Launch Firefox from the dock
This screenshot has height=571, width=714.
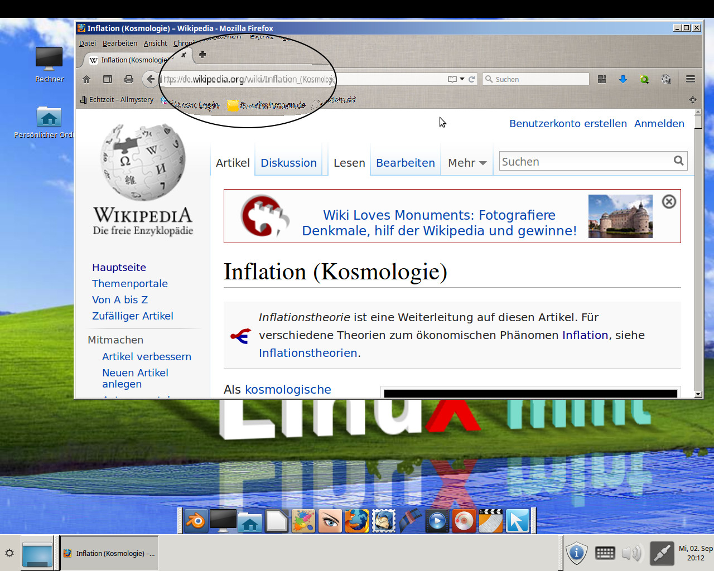pos(357,521)
